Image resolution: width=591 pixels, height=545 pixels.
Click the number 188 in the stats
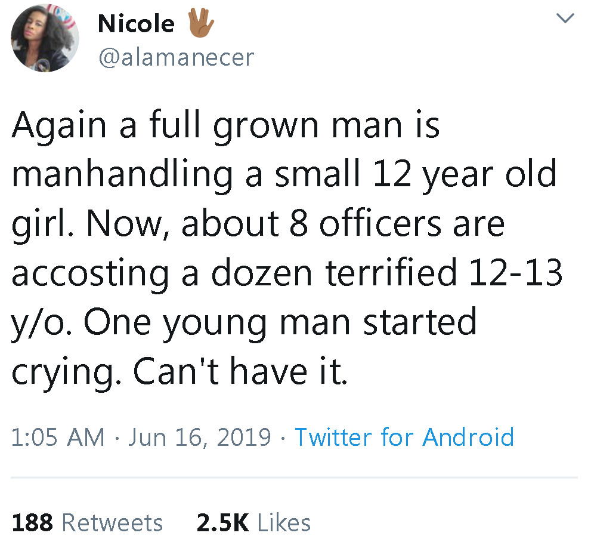pos(32,523)
